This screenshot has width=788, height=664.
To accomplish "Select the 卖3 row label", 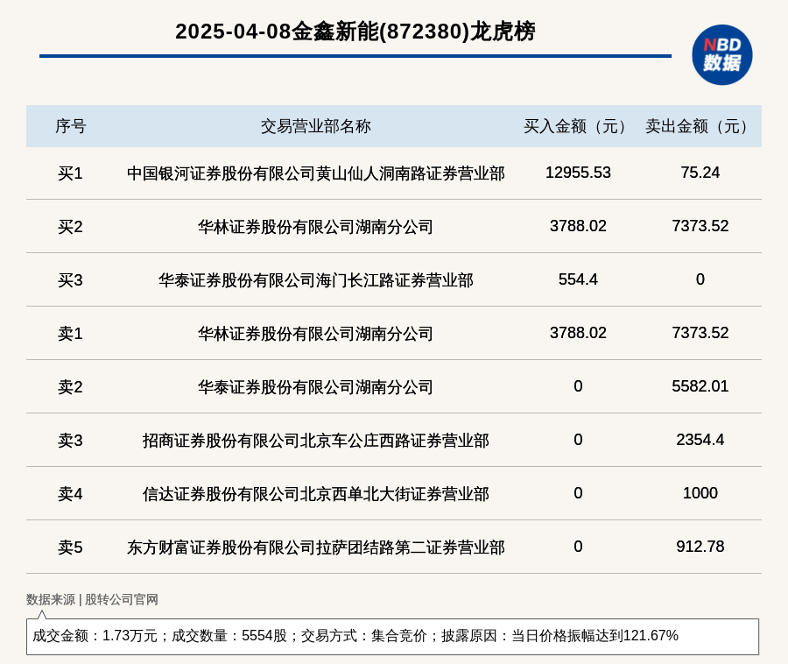I will click(x=70, y=441).
